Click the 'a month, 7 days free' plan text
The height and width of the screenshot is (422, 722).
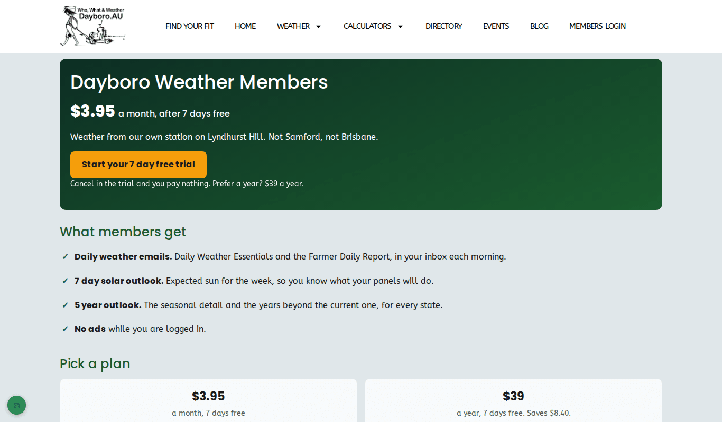click(208, 413)
